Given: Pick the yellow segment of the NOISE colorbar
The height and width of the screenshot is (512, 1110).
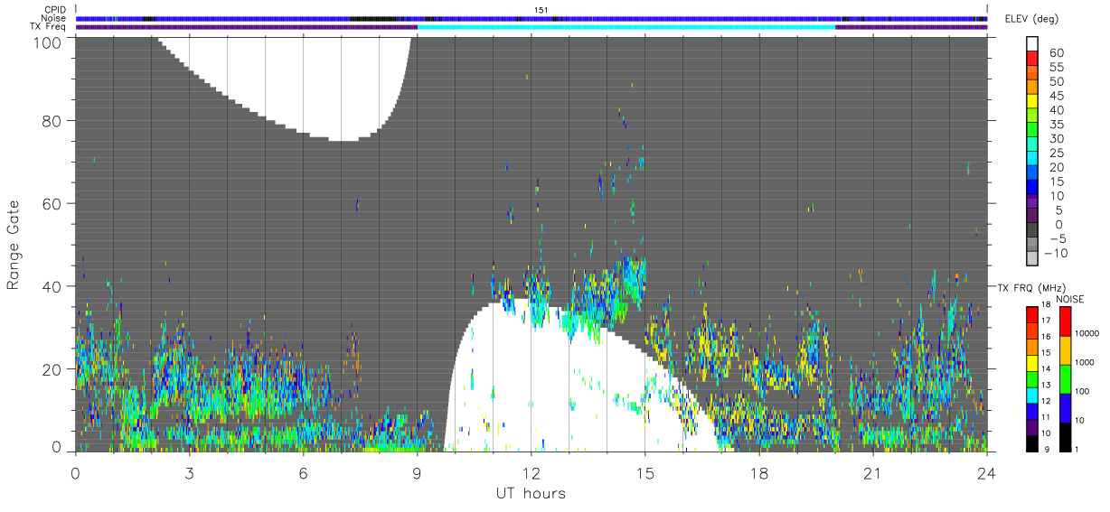Looking at the screenshot, I should [1064, 350].
